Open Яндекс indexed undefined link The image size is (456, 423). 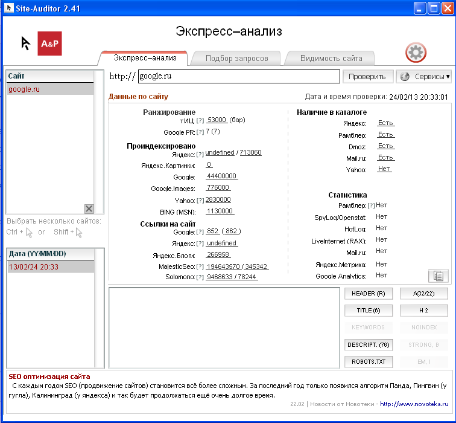[220, 152]
